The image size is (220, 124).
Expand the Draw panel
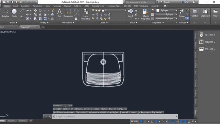(14, 23)
